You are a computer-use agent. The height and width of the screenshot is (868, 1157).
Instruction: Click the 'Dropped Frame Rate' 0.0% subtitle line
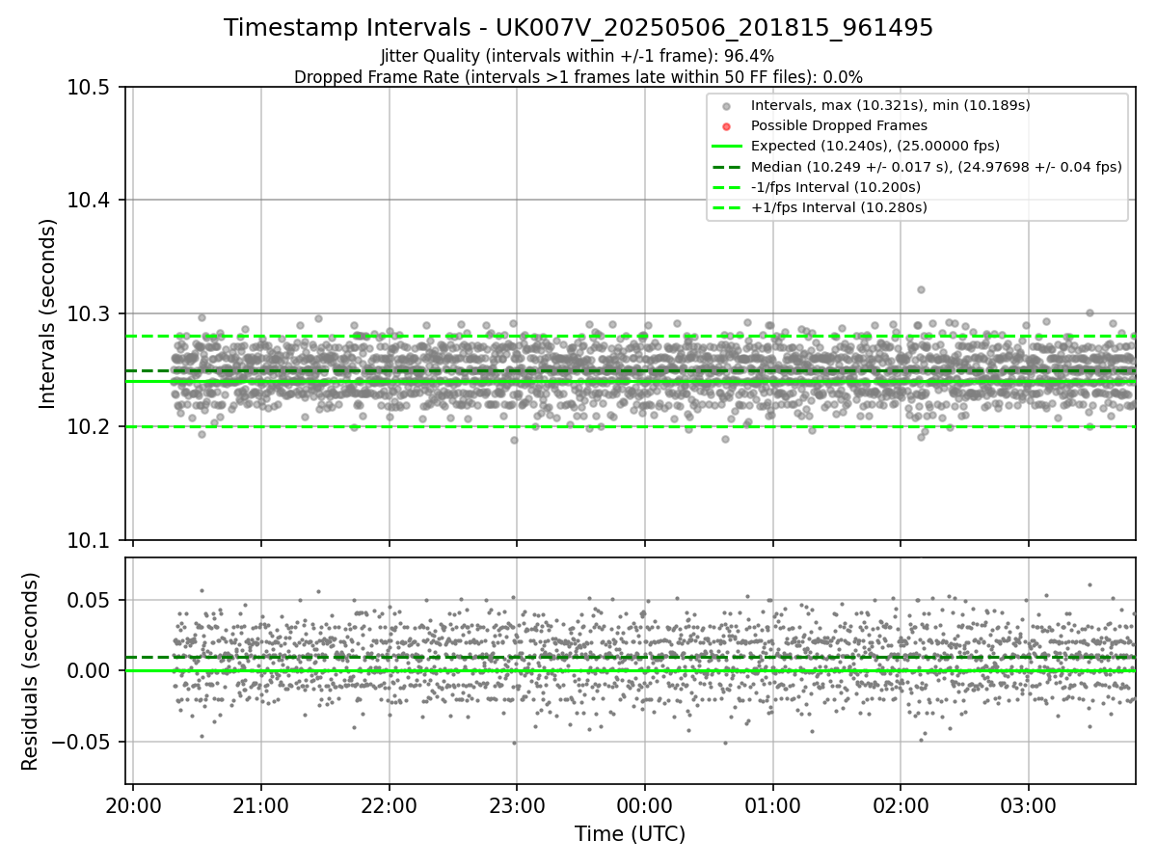click(578, 76)
